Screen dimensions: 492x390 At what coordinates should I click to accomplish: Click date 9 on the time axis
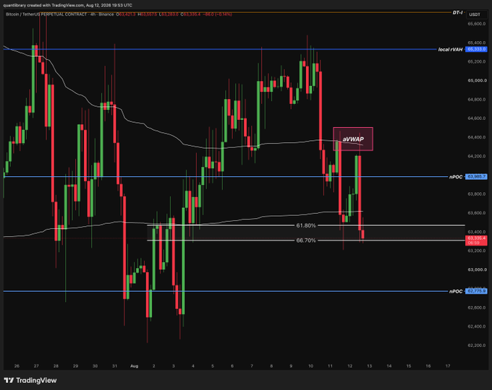[x=291, y=366]
